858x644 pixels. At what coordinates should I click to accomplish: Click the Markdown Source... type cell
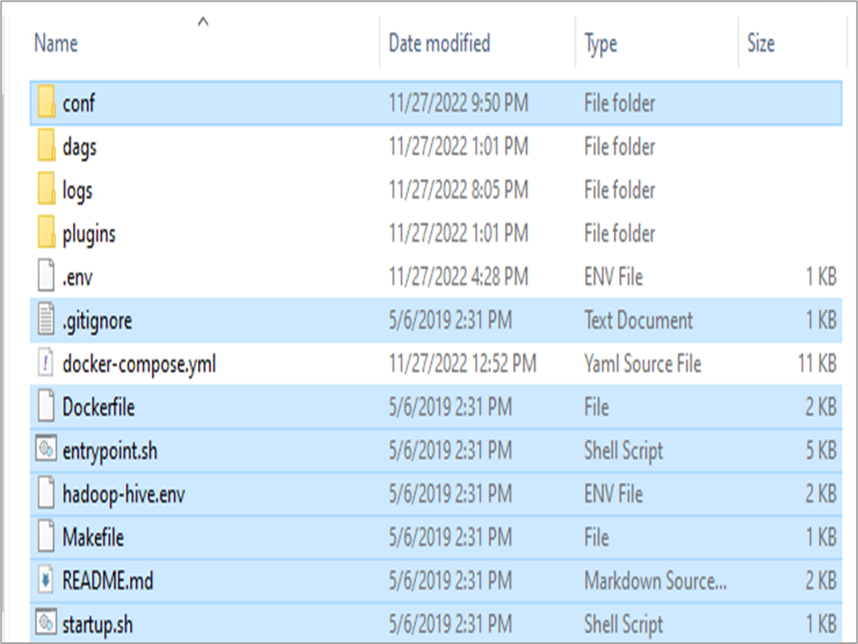[x=656, y=581]
